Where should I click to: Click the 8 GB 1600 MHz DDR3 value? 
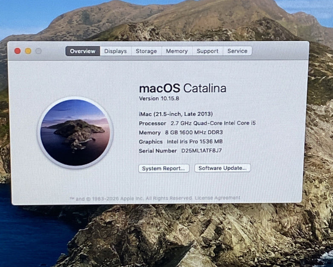tap(194, 132)
